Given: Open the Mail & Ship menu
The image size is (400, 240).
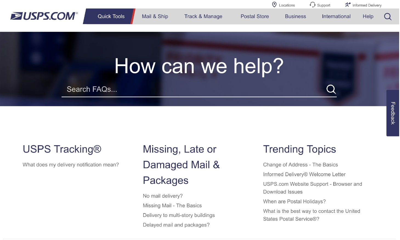Looking at the screenshot, I should tap(155, 16).
